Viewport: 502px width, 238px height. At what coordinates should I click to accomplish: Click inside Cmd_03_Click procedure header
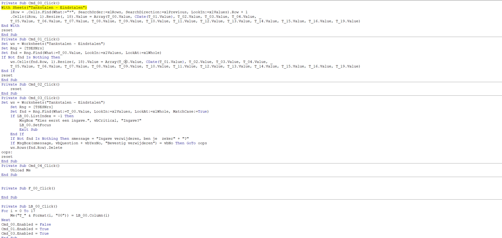coord(31,98)
